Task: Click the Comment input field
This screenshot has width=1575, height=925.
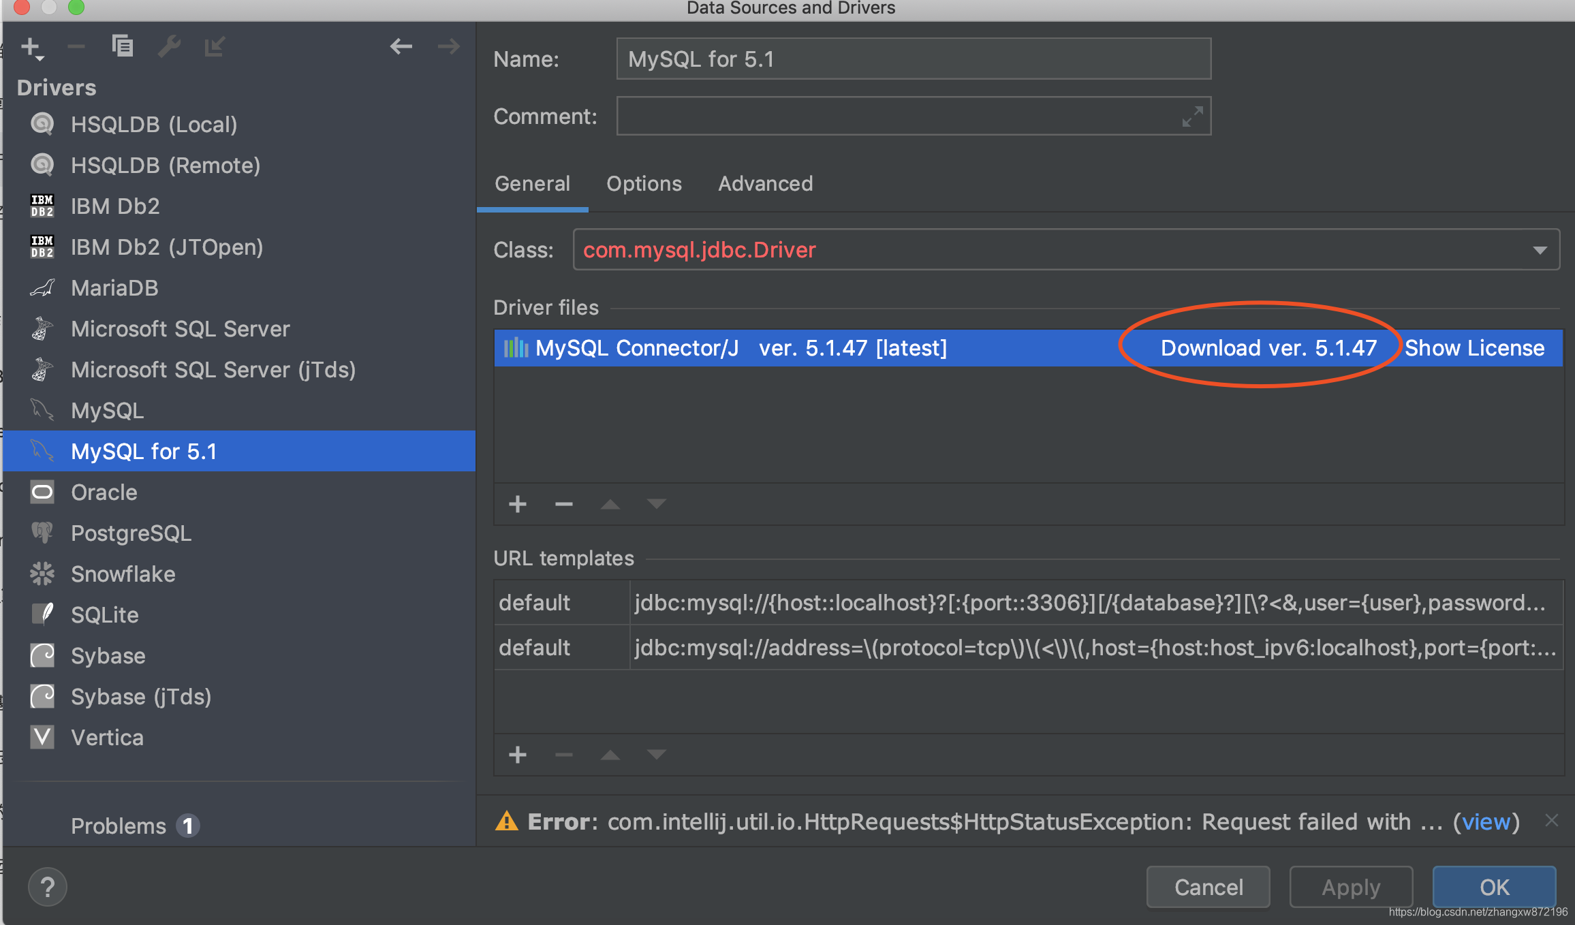Action: 914,116
